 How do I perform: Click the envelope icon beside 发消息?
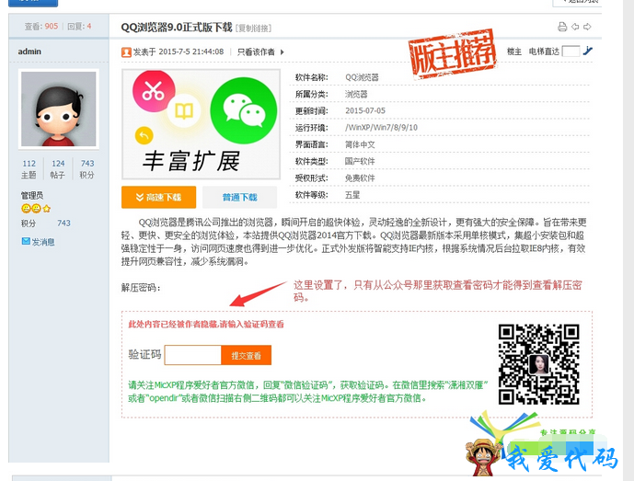pos(26,241)
